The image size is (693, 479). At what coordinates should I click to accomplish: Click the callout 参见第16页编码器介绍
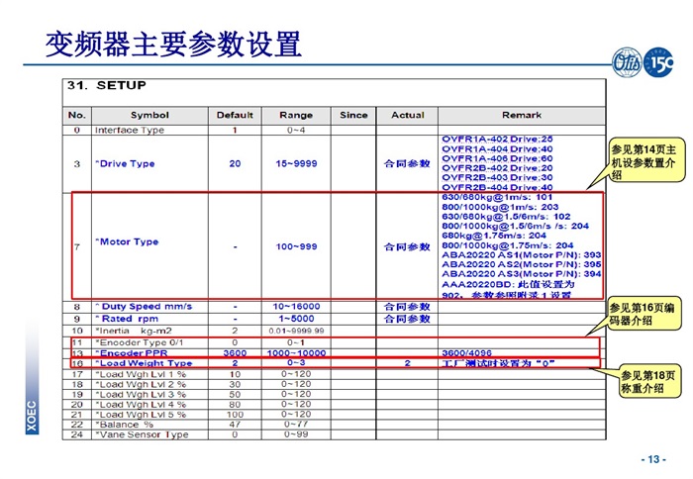[x=643, y=314]
